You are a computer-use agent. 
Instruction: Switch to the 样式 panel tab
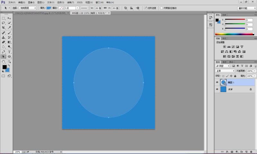224,38
